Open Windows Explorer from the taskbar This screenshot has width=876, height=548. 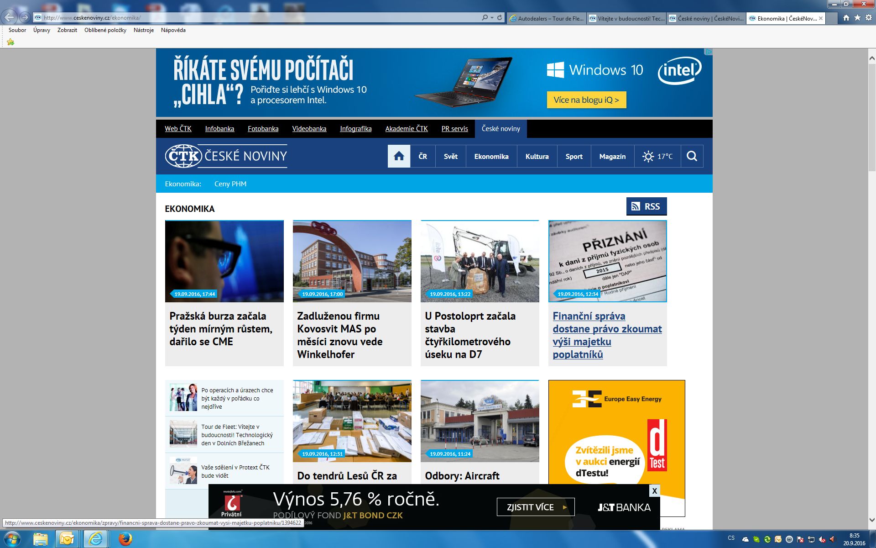(x=40, y=539)
